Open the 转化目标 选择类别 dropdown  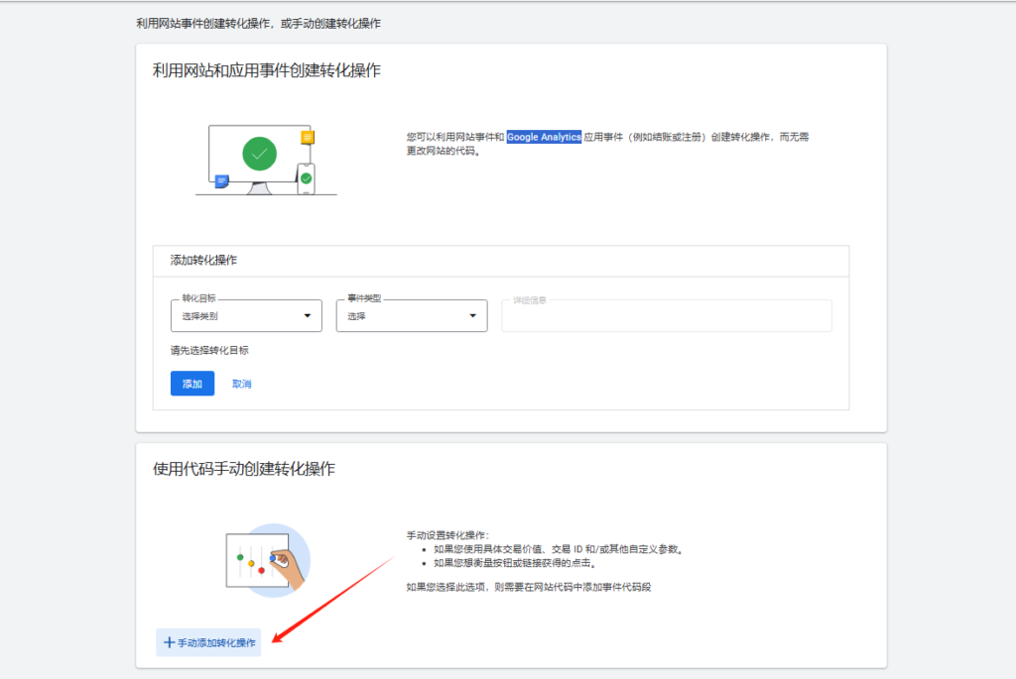245,315
